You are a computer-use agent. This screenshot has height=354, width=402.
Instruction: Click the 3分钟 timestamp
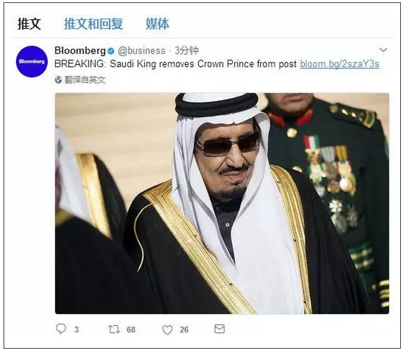click(x=186, y=50)
